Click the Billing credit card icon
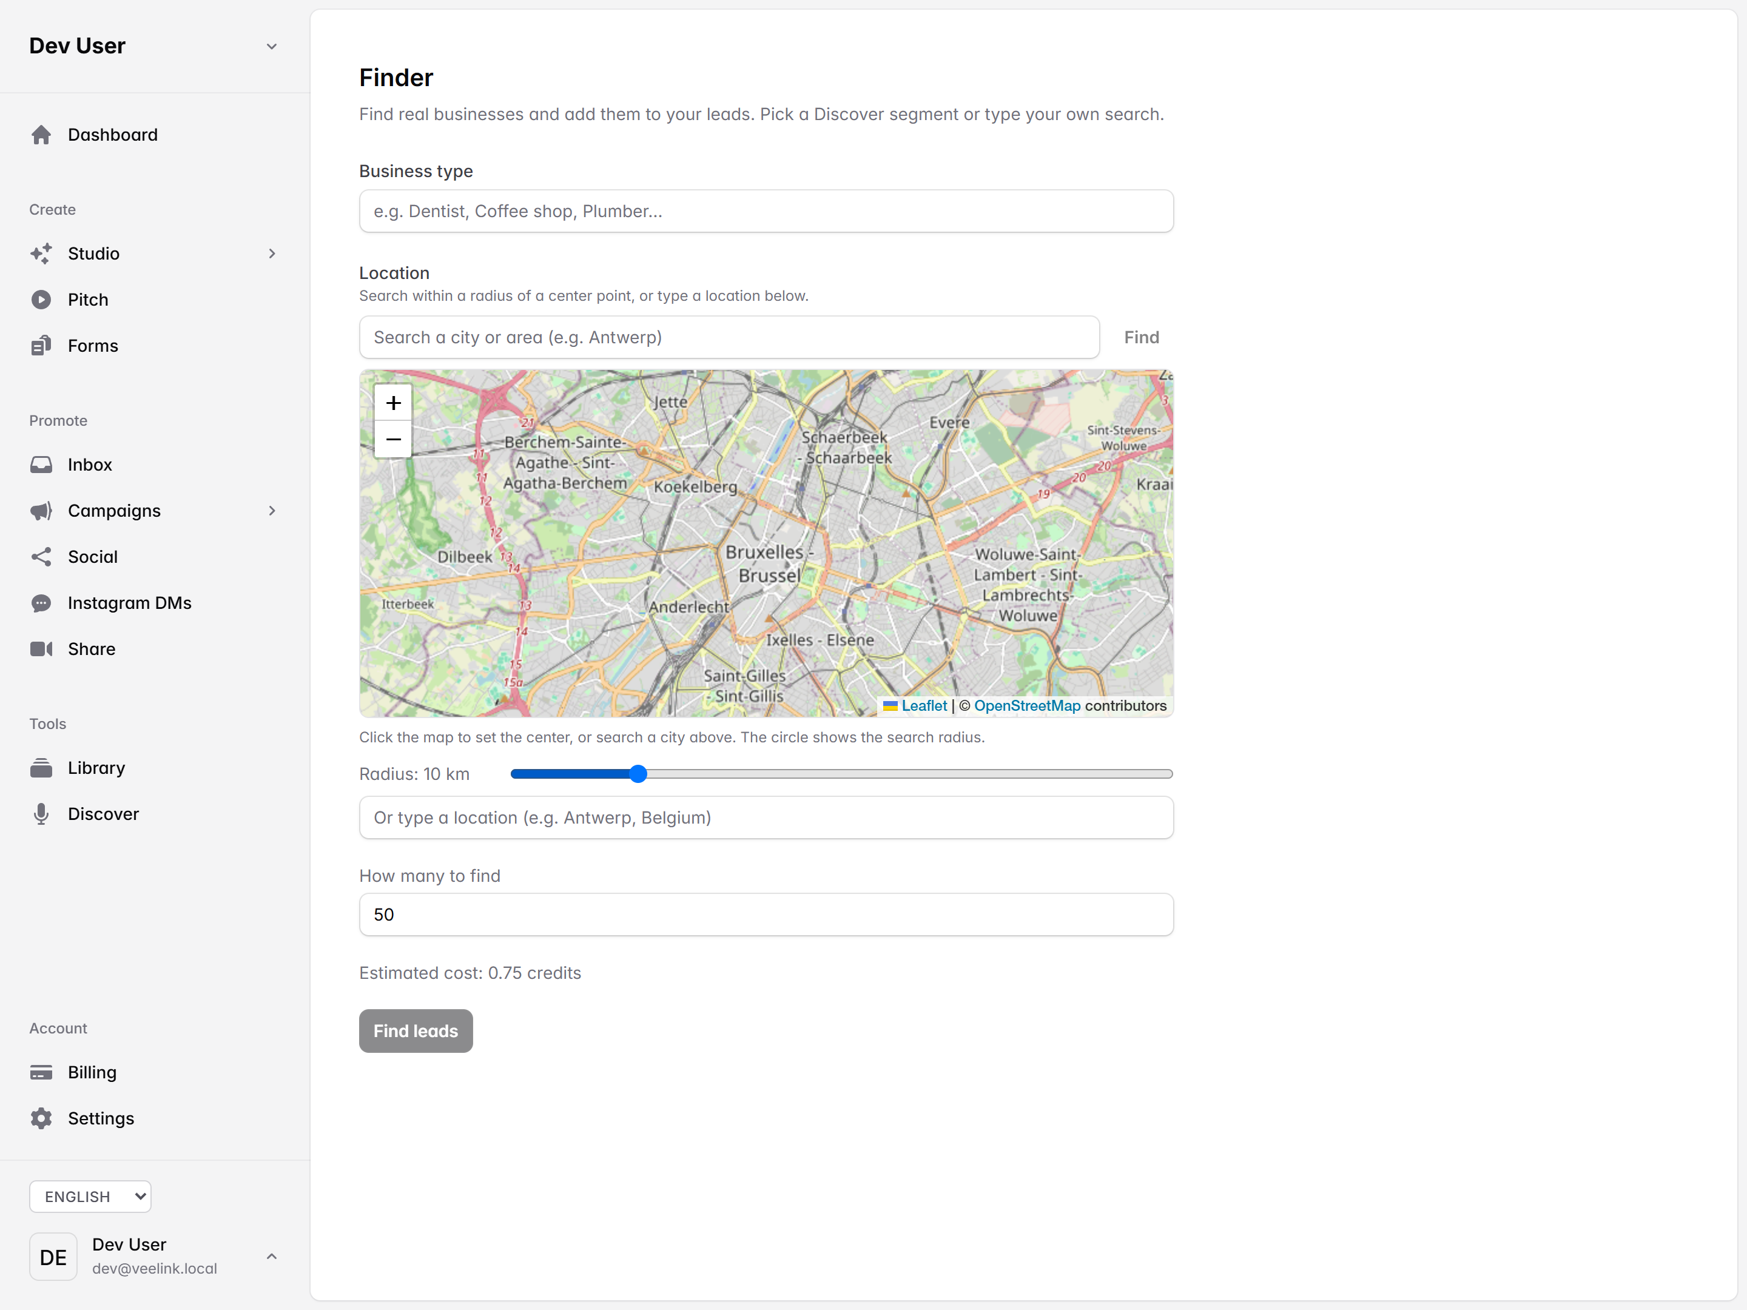Image resolution: width=1747 pixels, height=1310 pixels. [41, 1072]
